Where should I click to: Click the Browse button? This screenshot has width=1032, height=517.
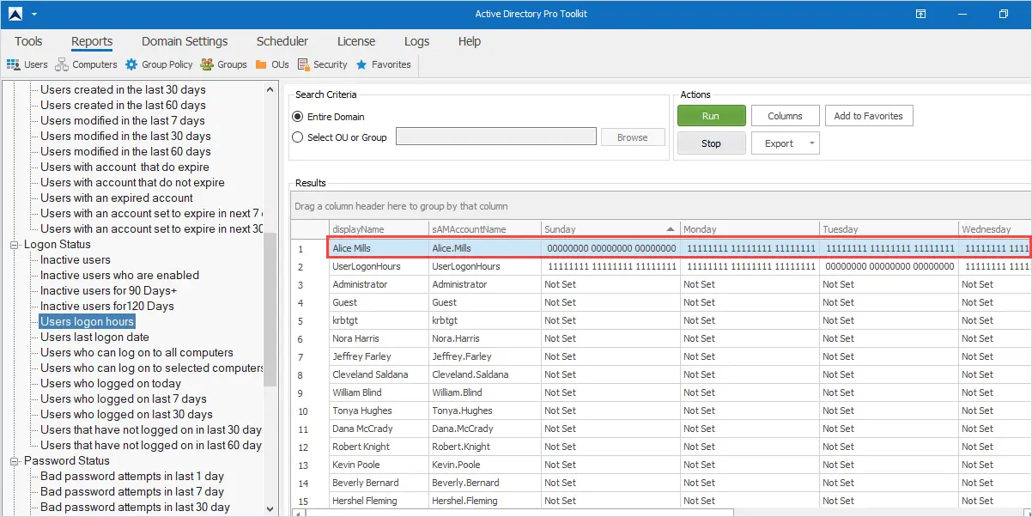[633, 137]
